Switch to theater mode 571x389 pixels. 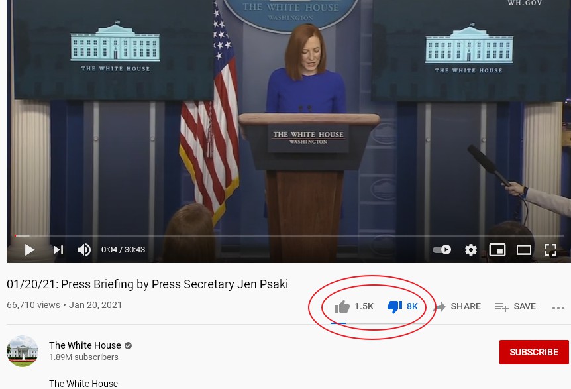click(x=524, y=250)
